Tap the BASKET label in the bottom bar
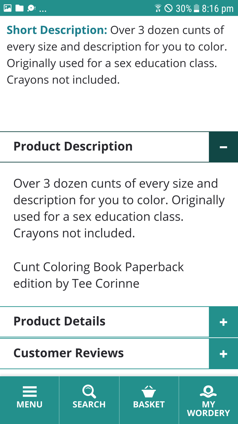The height and width of the screenshot is (424, 238). [149, 404]
